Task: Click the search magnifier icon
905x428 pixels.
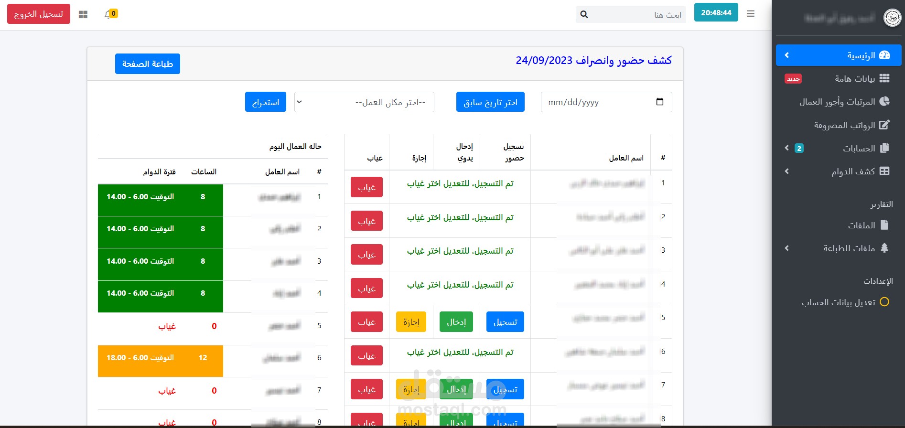Action: [584, 14]
